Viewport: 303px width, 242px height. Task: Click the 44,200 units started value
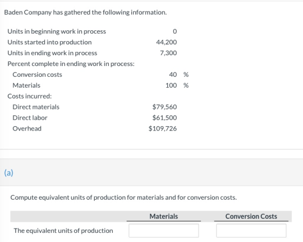coord(167,42)
